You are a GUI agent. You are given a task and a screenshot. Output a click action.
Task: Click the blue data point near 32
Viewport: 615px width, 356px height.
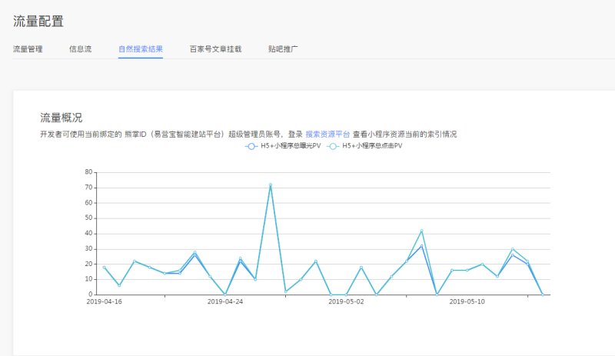click(421, 246)
